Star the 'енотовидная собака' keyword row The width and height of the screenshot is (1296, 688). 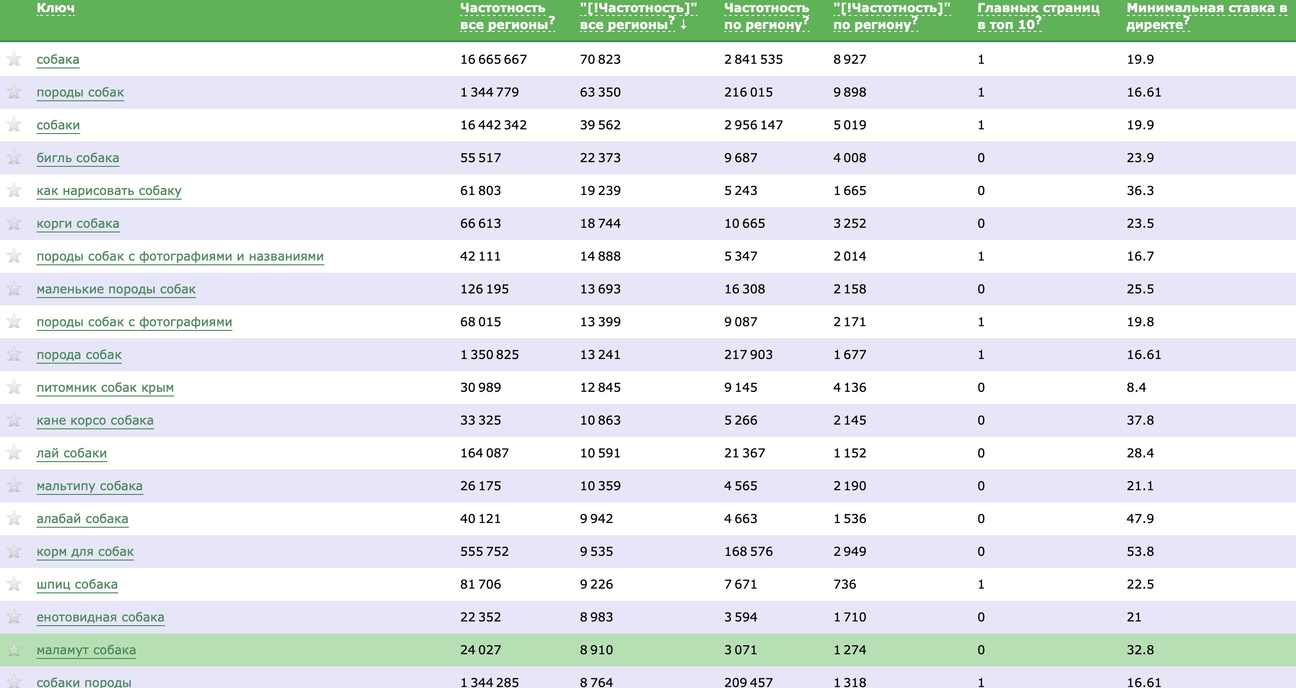click(x=14, y=617)
